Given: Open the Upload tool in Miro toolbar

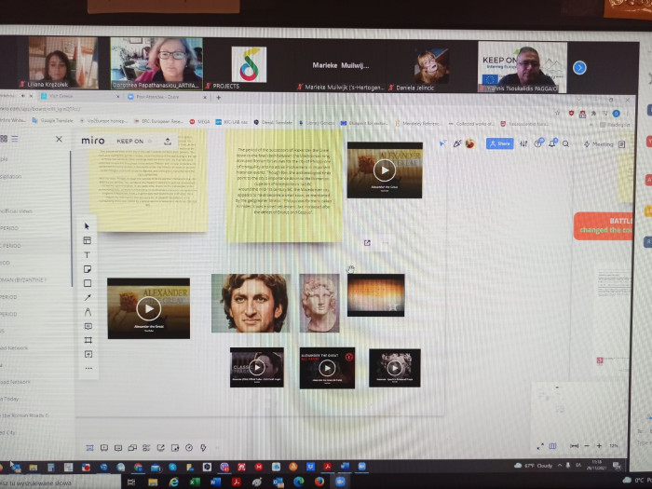Looking at the screenshot, I should tap(88, 354).
